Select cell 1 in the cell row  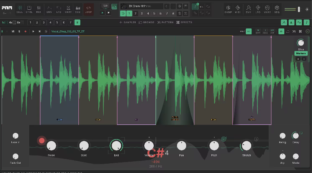[30, 23]
